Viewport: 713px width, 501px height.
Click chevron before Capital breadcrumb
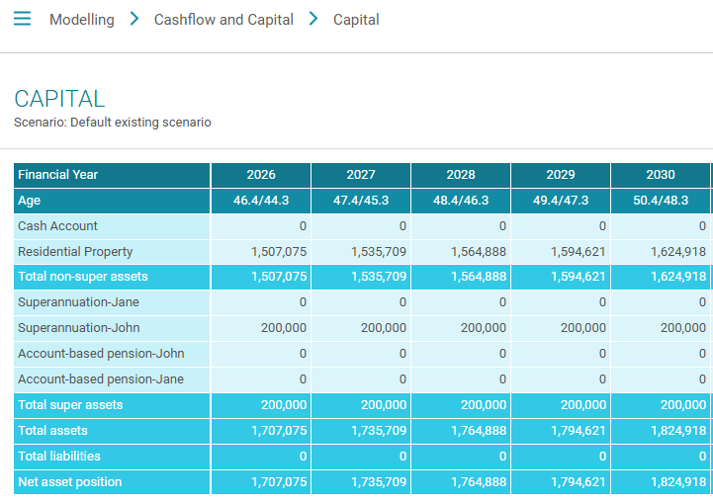click(313, 20)
